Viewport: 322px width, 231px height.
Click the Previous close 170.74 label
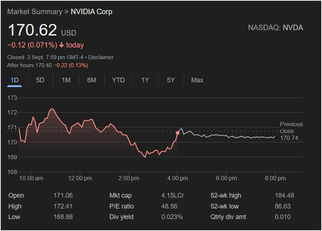click(x=291, y=131)
